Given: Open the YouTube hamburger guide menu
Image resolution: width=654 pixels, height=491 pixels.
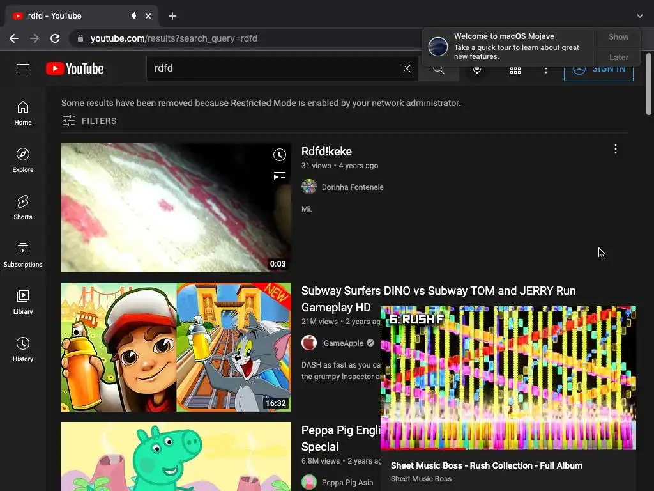Looking at the screenshot, I should click(x=23, y=68).
